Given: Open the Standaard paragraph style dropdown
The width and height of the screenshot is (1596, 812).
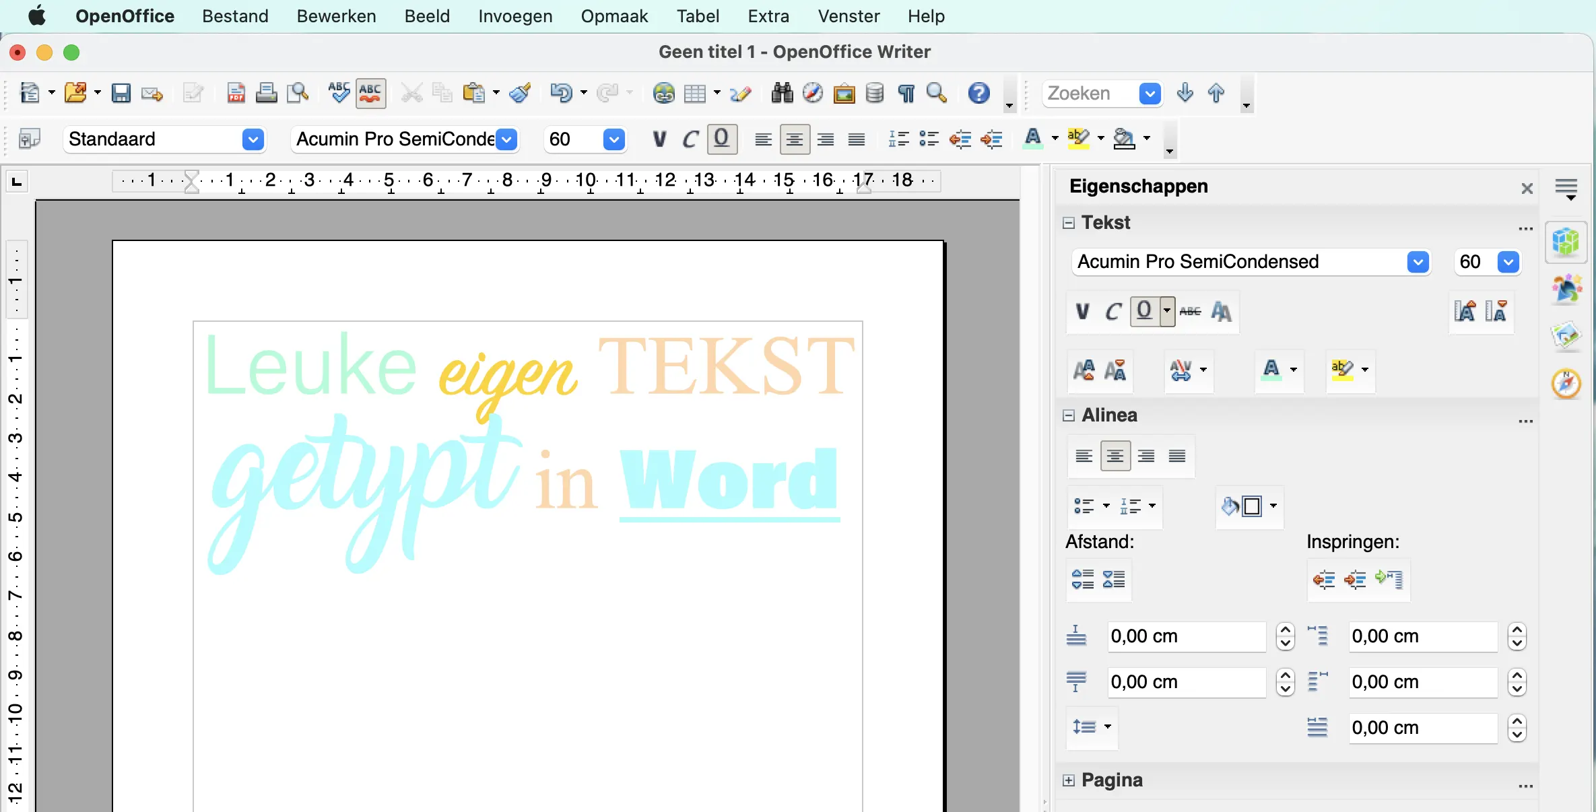Looking at the screenshot, I should pyautogui.click(x=253, y=139).
